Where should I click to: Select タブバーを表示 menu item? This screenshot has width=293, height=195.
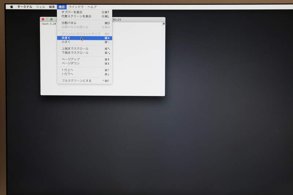[x=72, y=12]
